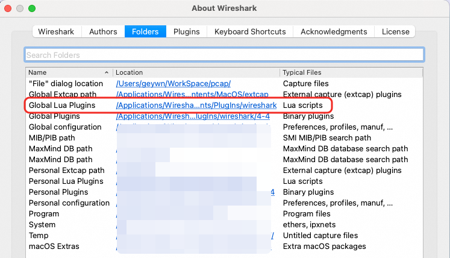Select the MIB/PIB path row name
This screenshot has height=258, width=450.
click(x=52, y=138)
